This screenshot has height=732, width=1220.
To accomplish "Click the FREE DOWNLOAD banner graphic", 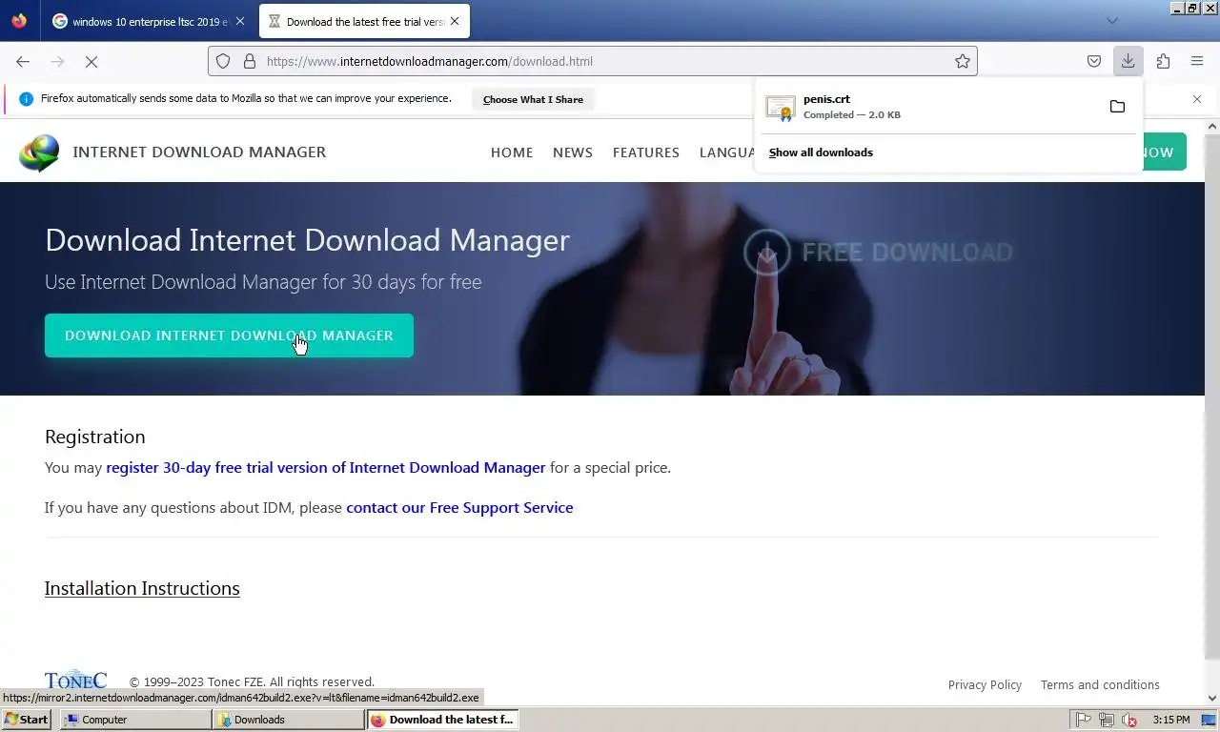I will coord(878,253).
